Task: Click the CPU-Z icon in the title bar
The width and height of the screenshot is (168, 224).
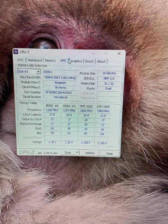Action: [x=16, y=52]
